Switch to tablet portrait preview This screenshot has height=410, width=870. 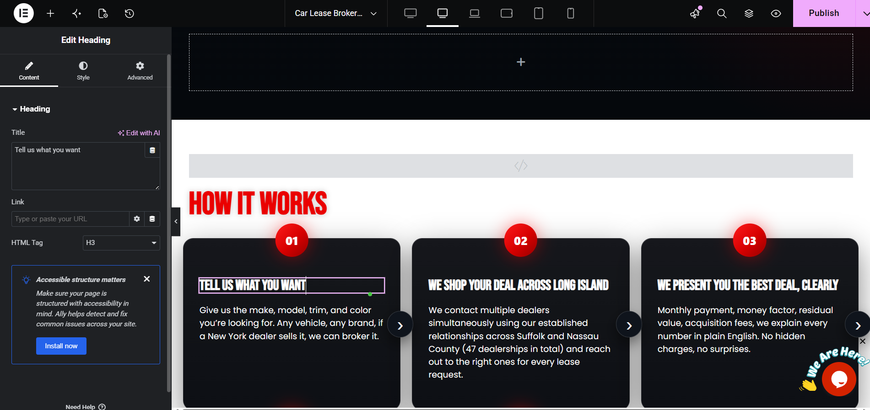pyautogui.click(x=539, y=13)
